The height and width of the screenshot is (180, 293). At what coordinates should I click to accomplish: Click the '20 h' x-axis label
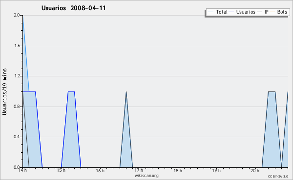255,170
